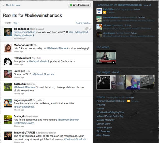
Task: Follow SherlockBelieve
Action: click(x=142, y=18)
